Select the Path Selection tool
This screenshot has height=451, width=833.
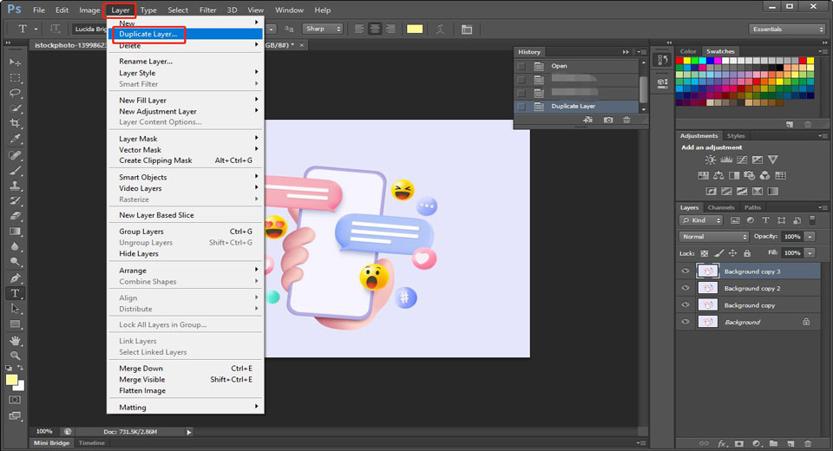(x=15, y=309)
